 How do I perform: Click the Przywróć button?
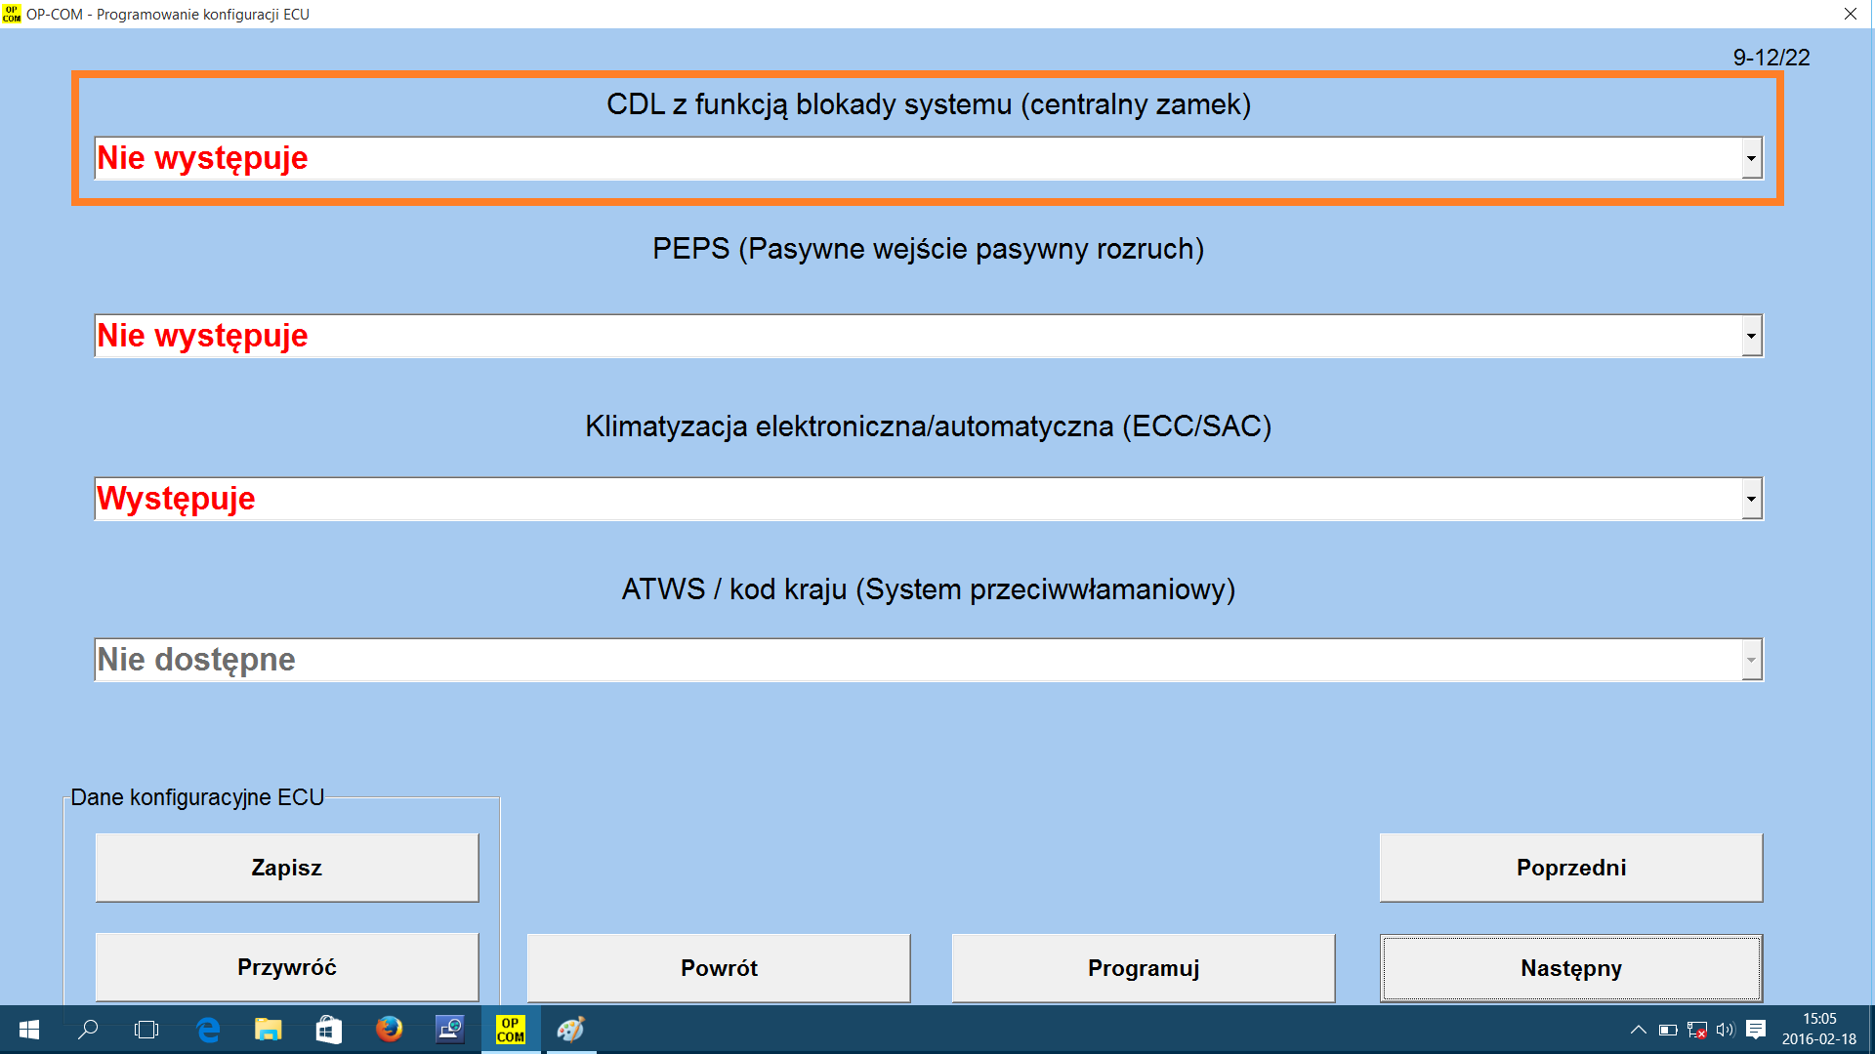point(286,967)
